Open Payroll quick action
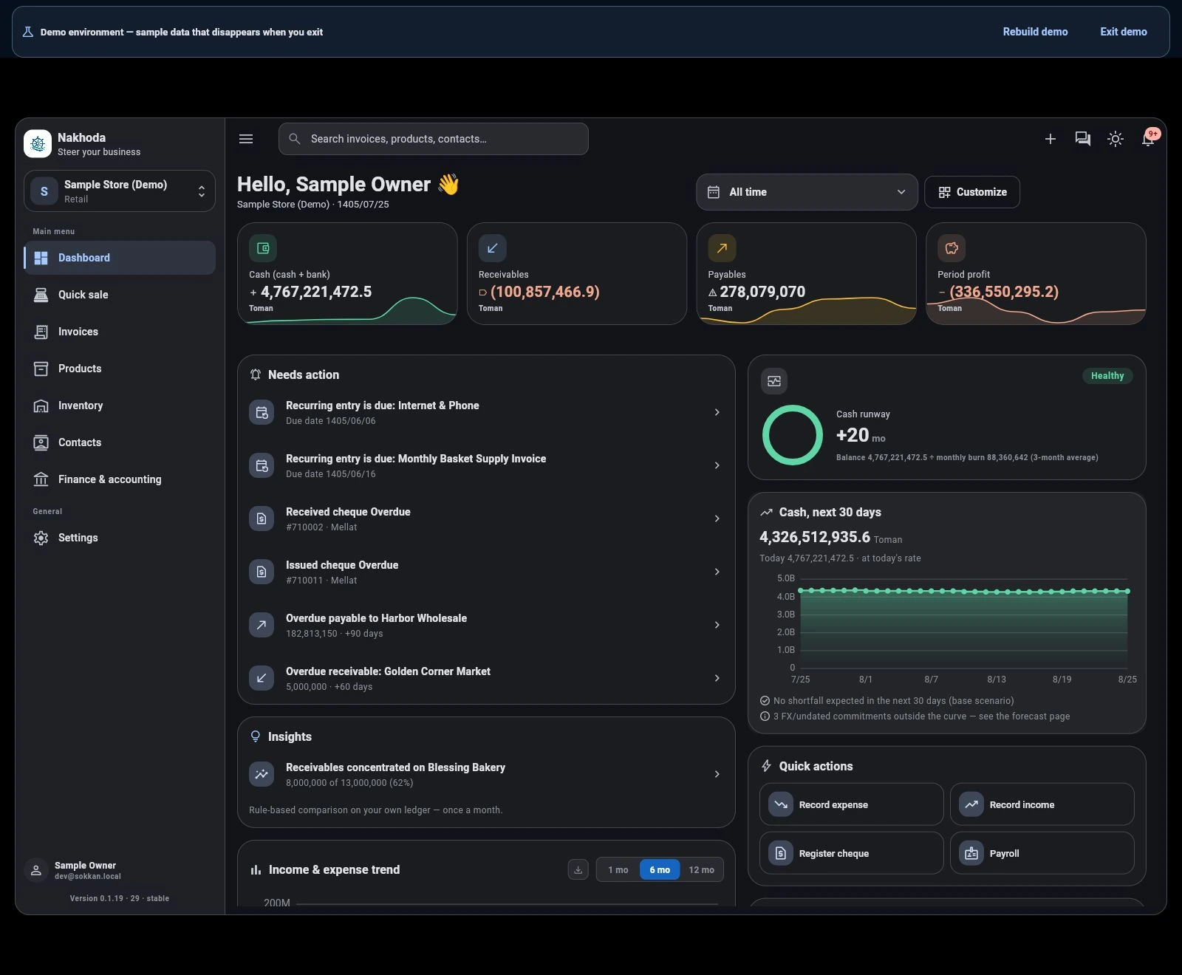 (x=1042, y=853)
